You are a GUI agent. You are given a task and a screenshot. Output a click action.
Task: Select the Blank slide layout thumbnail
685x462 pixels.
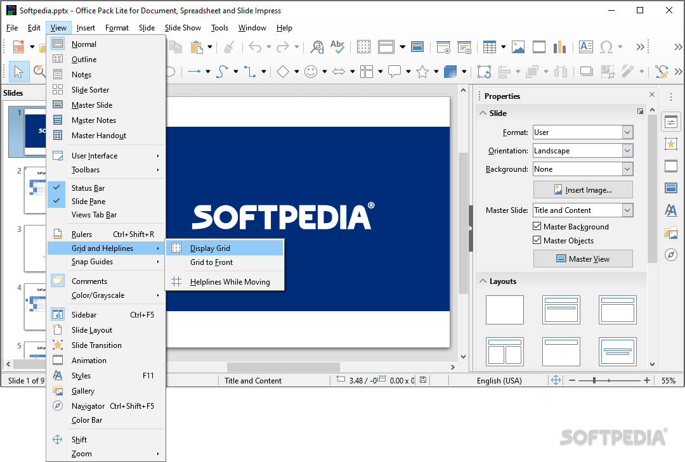(505, 310)
